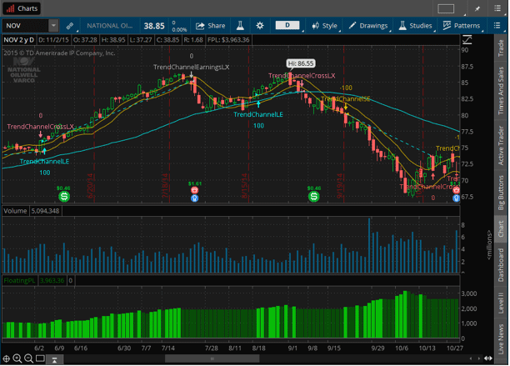This screenshot has height=366, width=510.
Task: Click the first $0.46 dividend icon
Action: (x=64, y=196)
